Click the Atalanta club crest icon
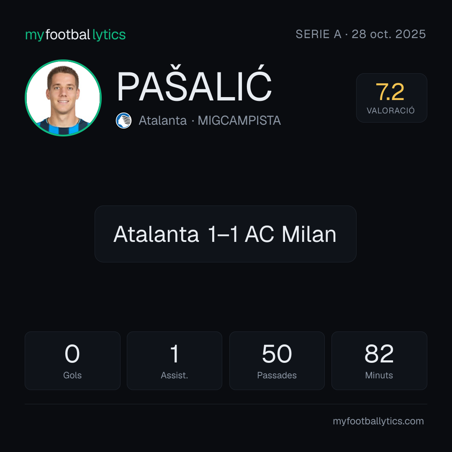Viewport: 452px width, 452px height. pos(123,121)
